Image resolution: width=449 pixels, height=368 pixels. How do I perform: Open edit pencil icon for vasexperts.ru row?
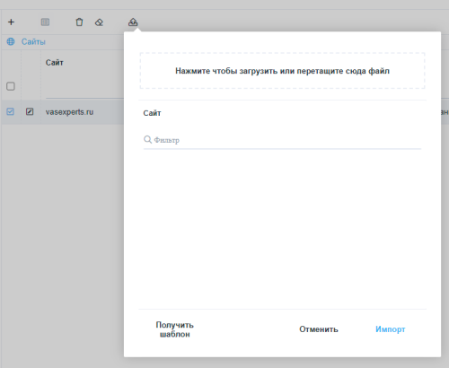point(30,111)
